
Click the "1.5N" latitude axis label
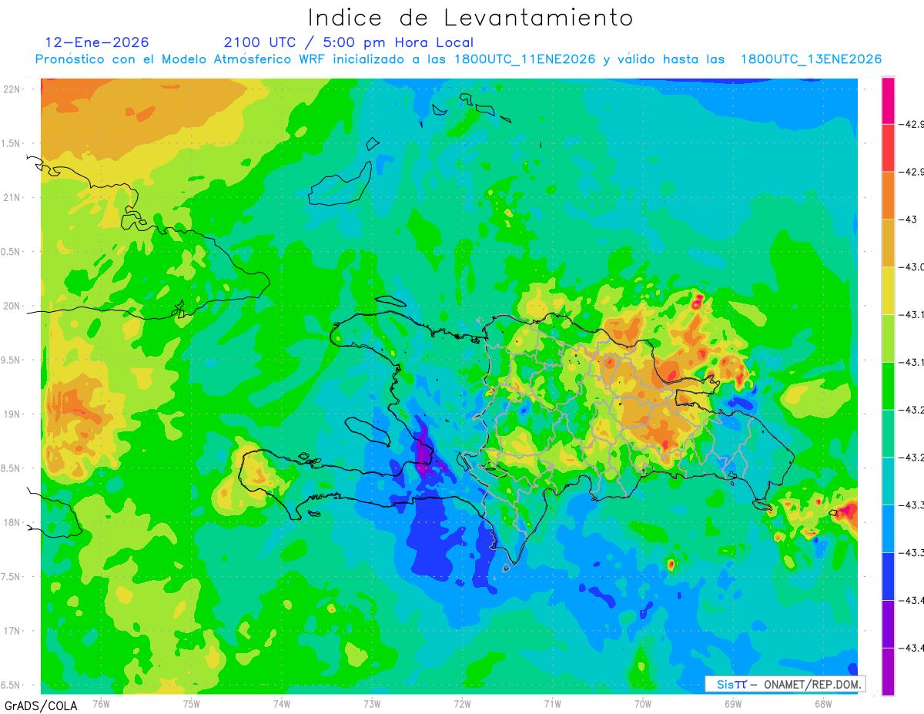(12, 143)
